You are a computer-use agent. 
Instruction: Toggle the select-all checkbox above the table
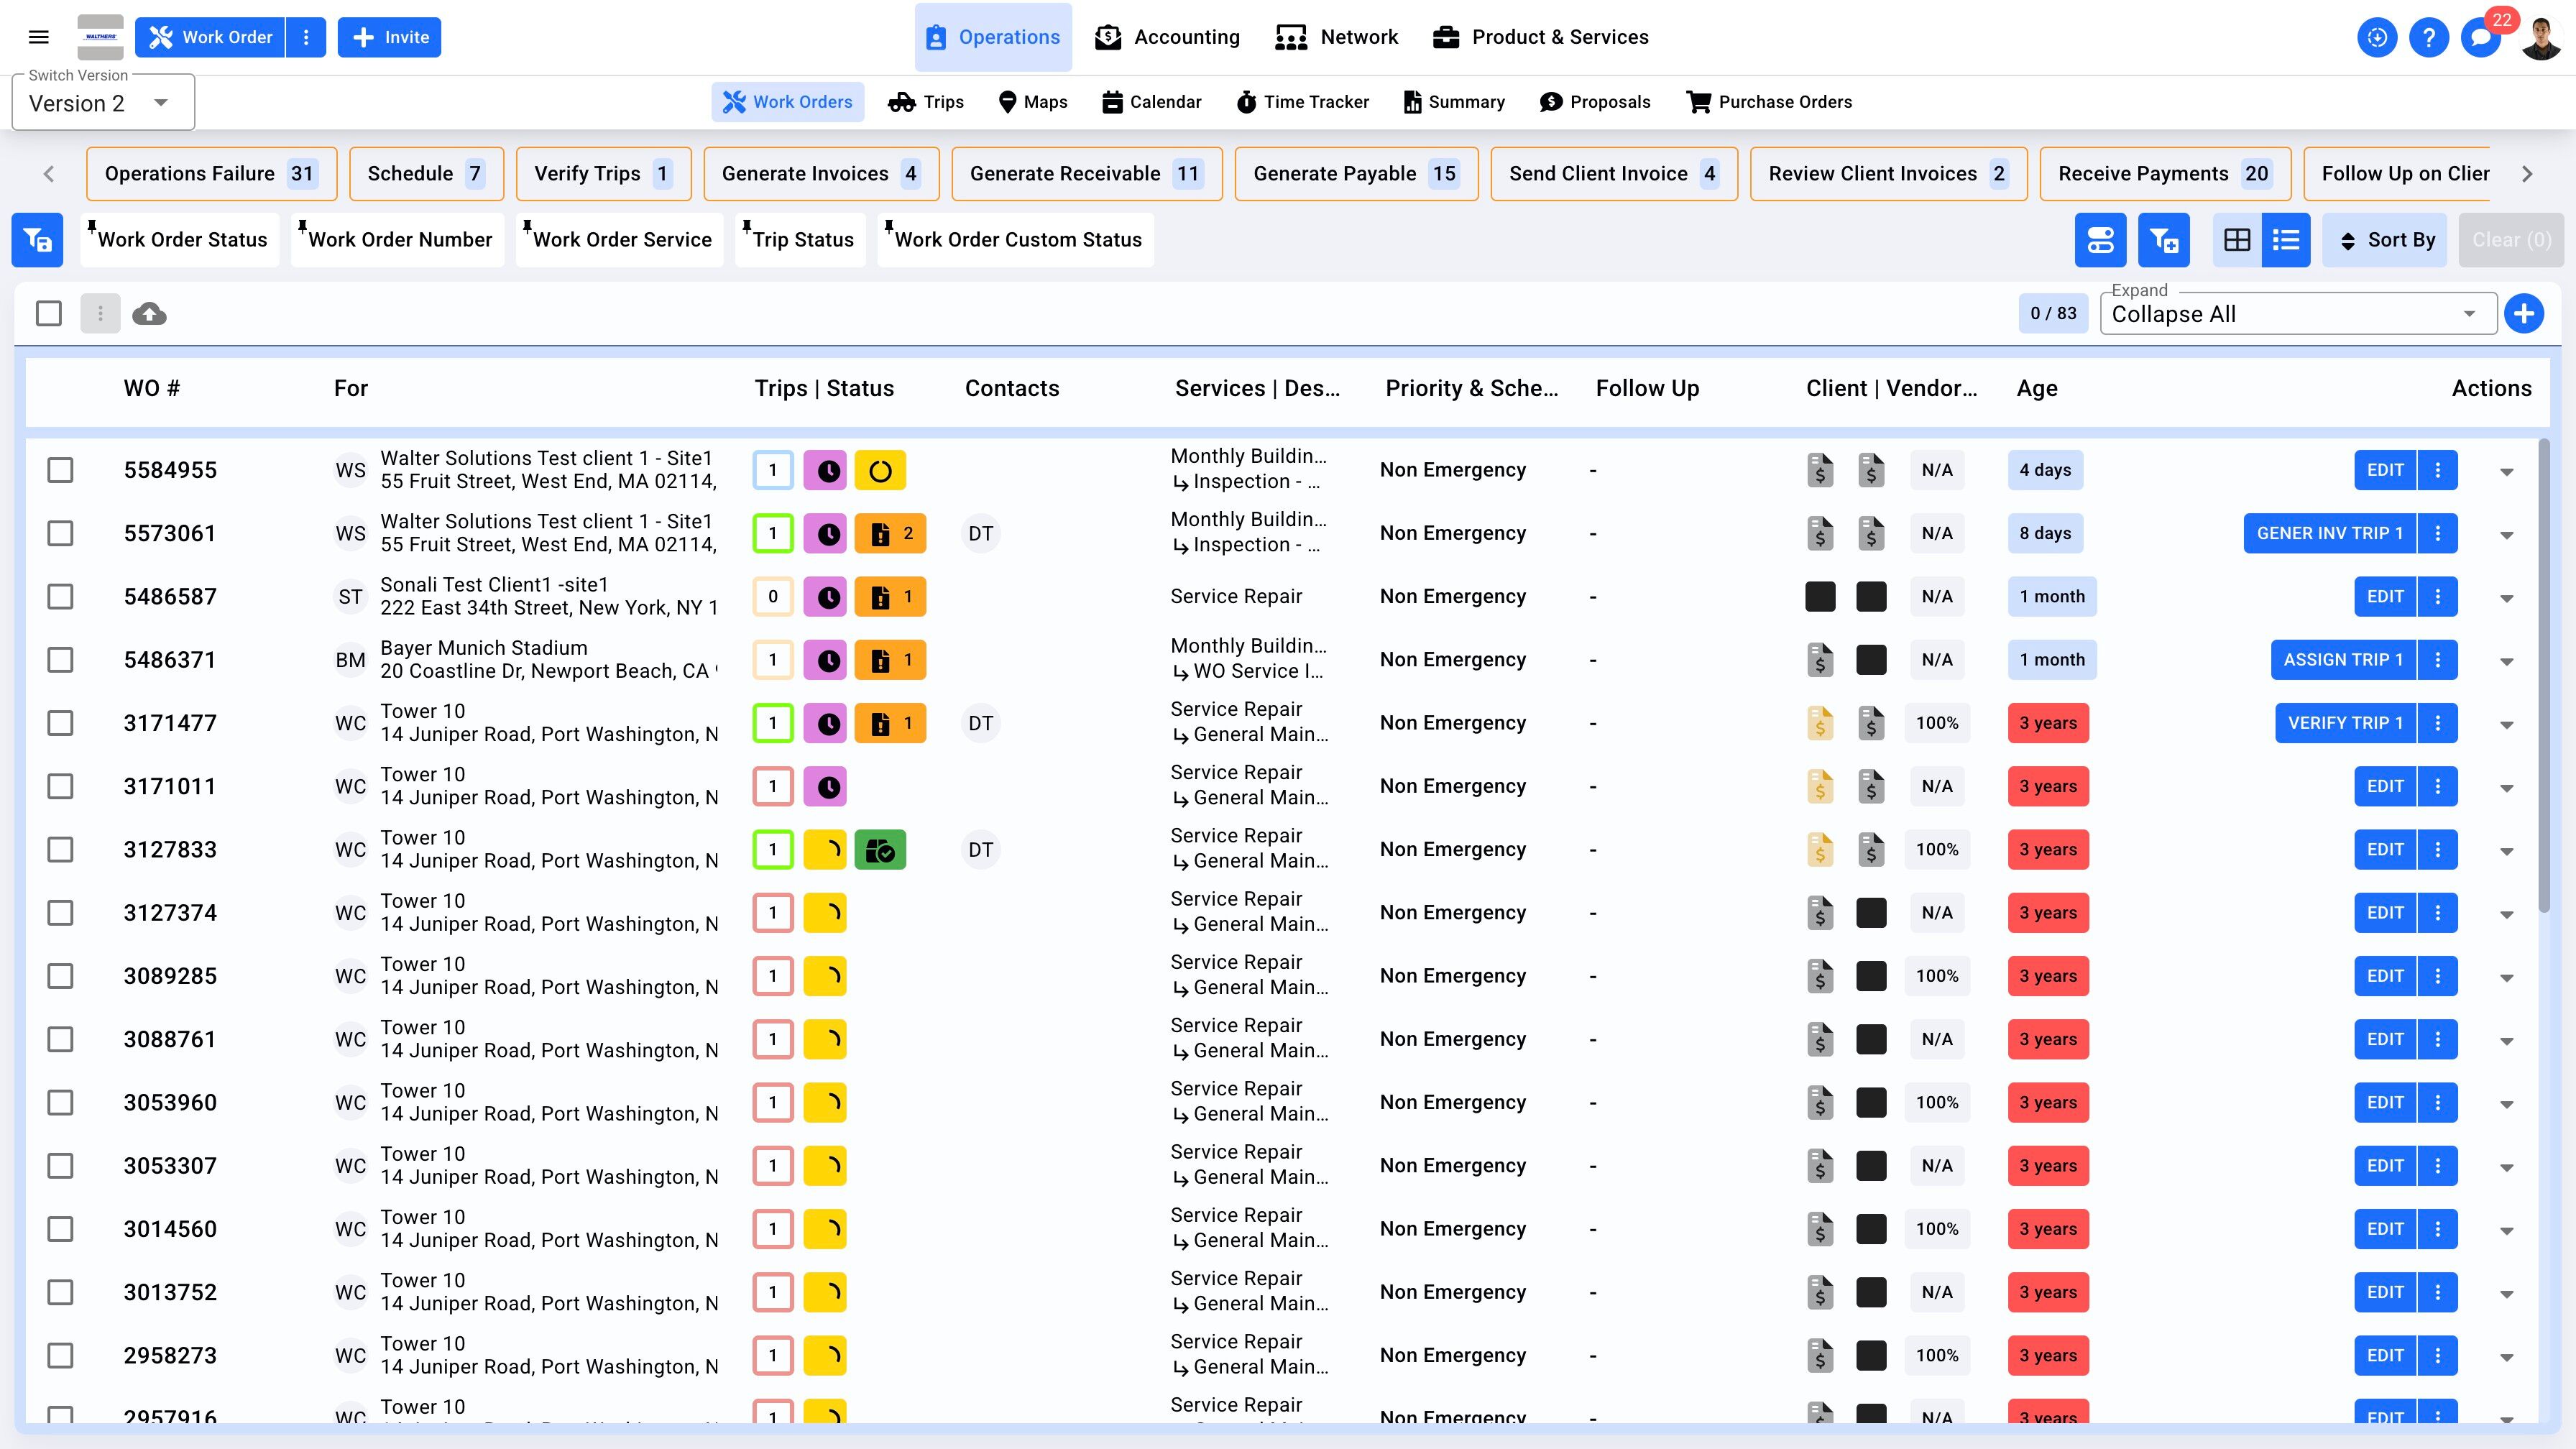pos(48,314)
